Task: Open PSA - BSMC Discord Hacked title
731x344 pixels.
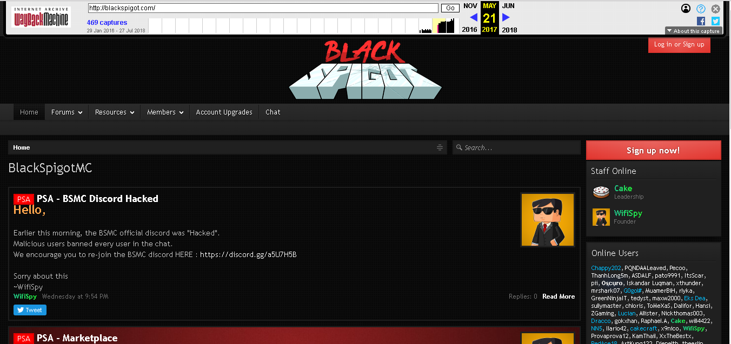Action: (97, 199)
